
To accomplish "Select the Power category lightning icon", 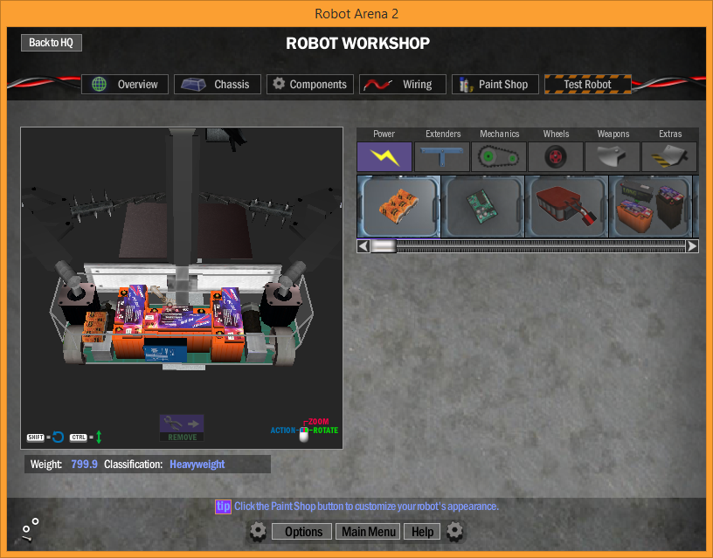I will 384,157.
